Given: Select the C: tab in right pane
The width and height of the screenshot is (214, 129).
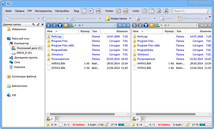Looking at the screenshot, I should 136,119.
